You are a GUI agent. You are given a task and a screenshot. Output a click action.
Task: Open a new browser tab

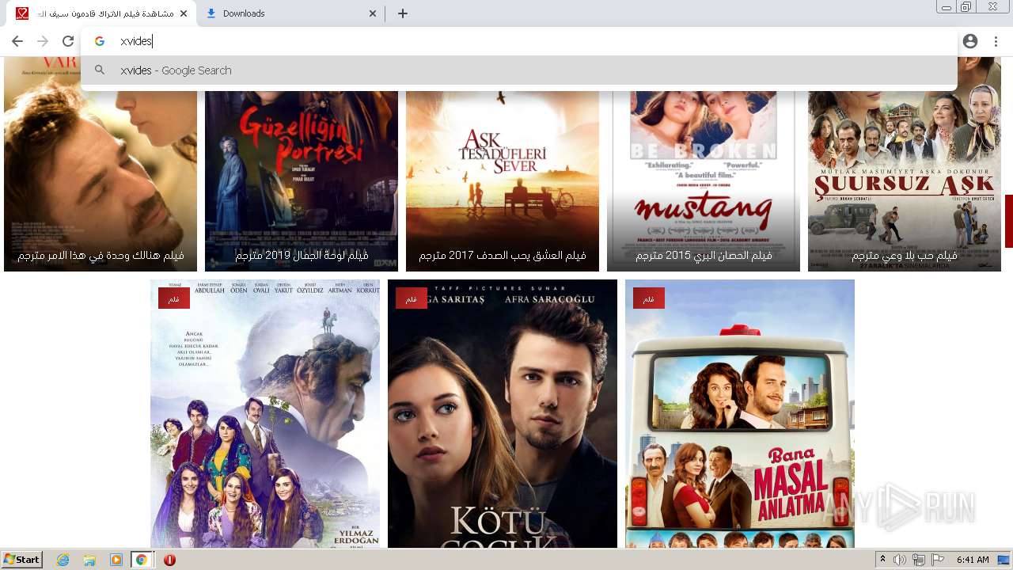(403, 13)
